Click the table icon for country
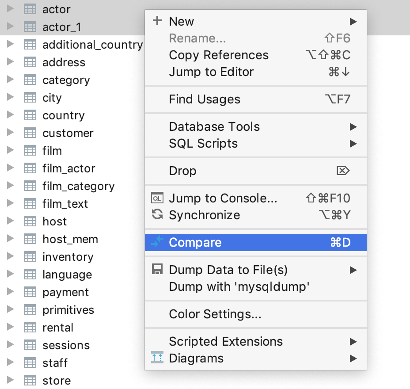This screenshot has width=410, height=389. coord(30,115)
